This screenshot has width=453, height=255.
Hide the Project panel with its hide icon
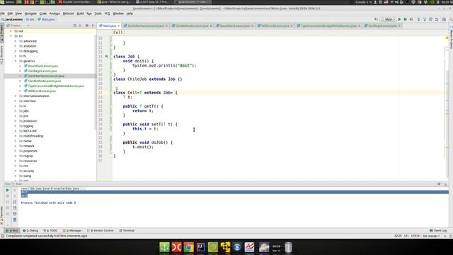click(93, 25)
